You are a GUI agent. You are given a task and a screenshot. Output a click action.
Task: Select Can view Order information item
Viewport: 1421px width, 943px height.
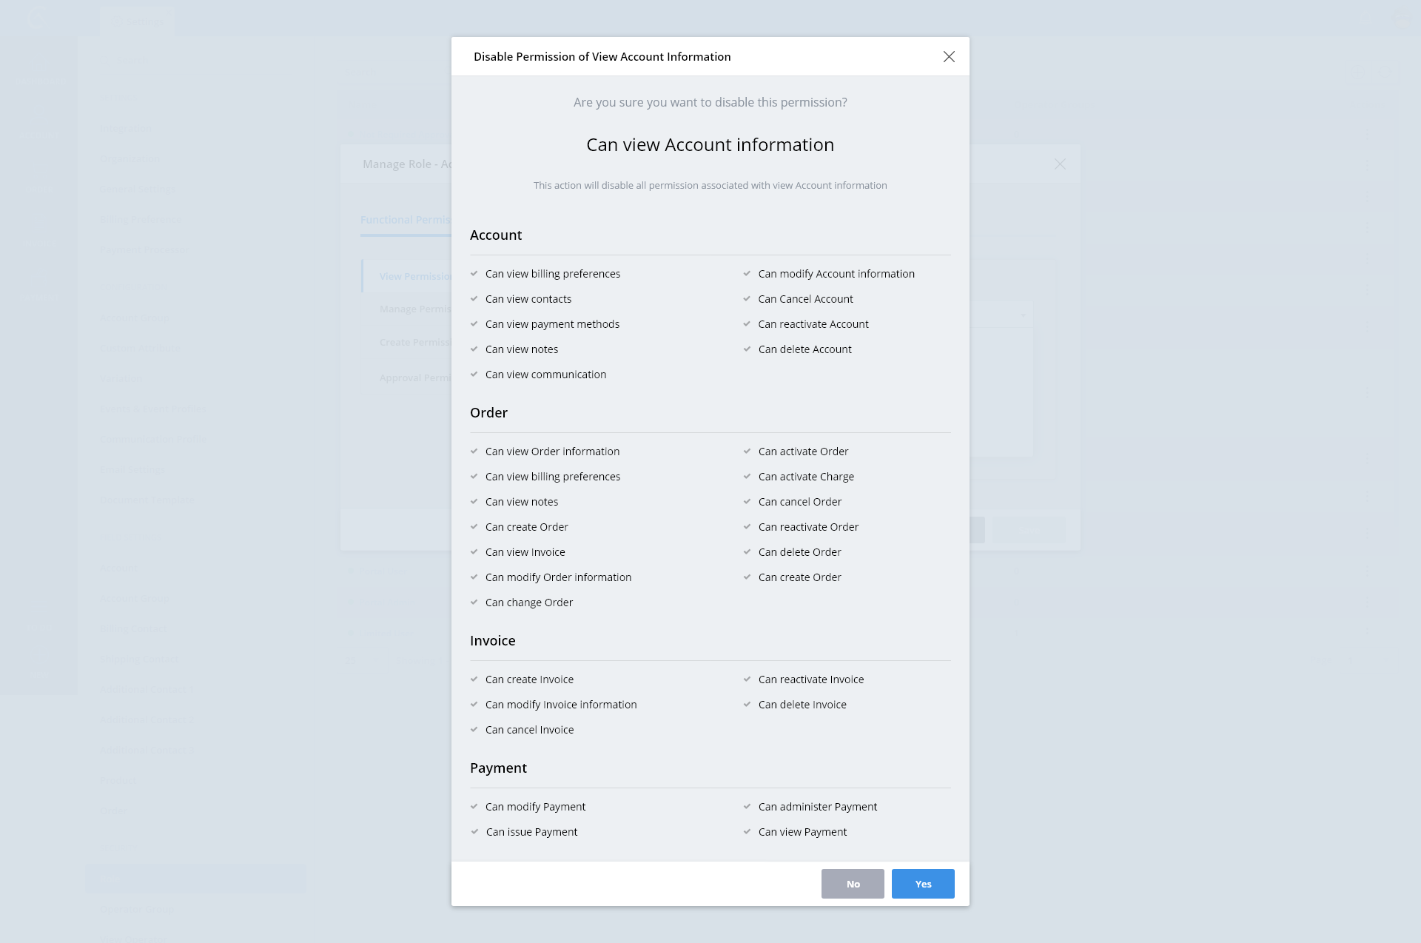(552, 452)
